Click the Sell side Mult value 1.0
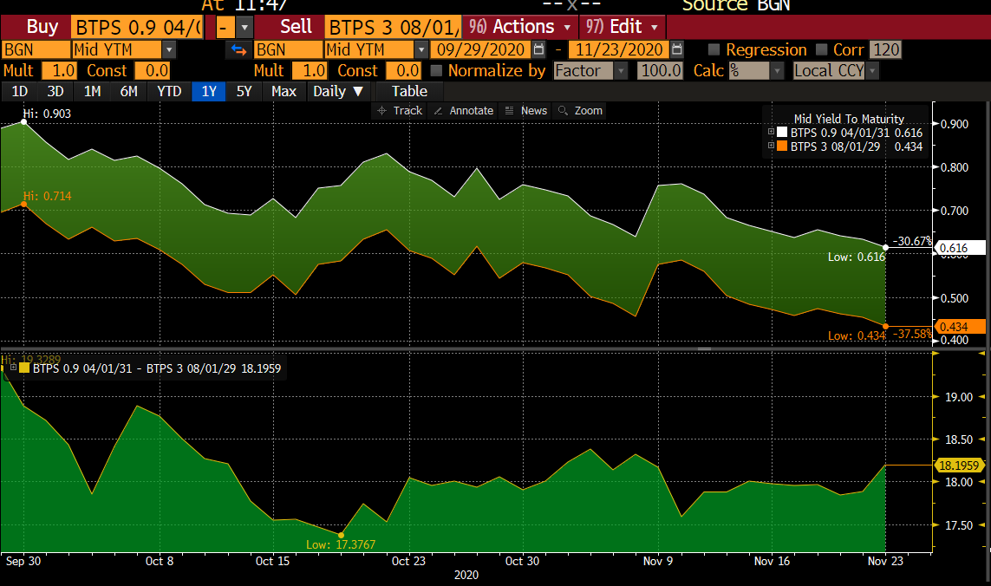This screenshot has width=991, height=586. [x=310, y=70]
